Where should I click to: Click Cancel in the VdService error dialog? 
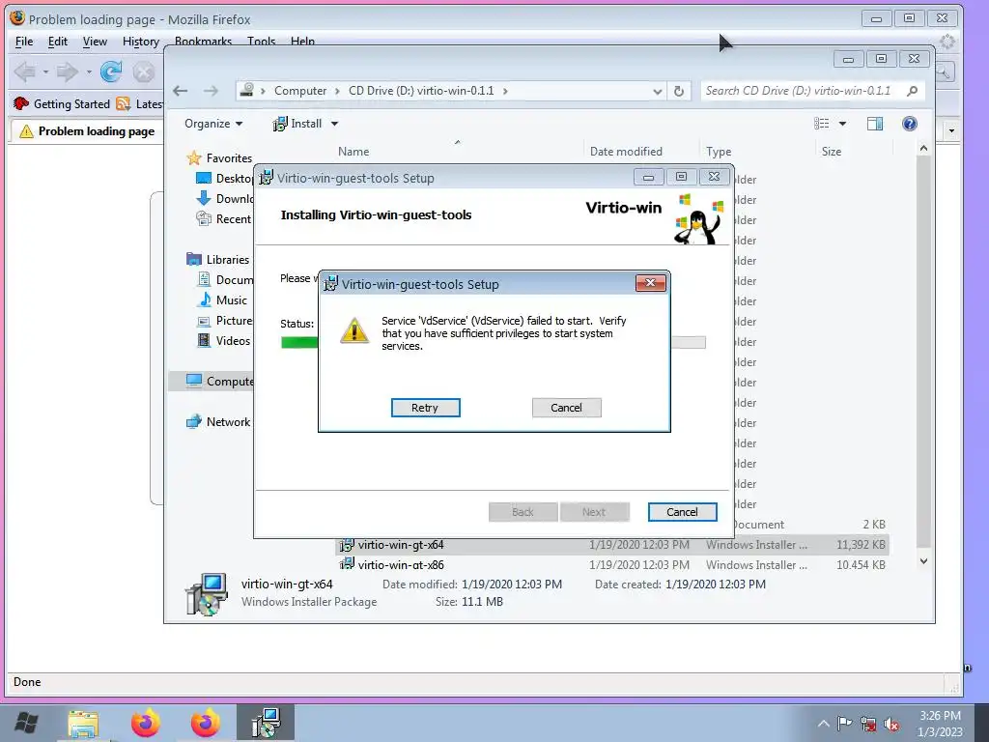[x=566, y=408]
